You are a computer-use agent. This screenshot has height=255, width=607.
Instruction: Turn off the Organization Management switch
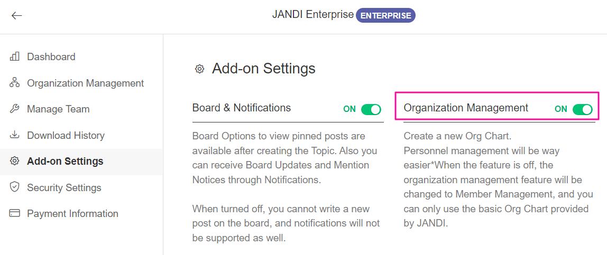click(x=583, y=109)
